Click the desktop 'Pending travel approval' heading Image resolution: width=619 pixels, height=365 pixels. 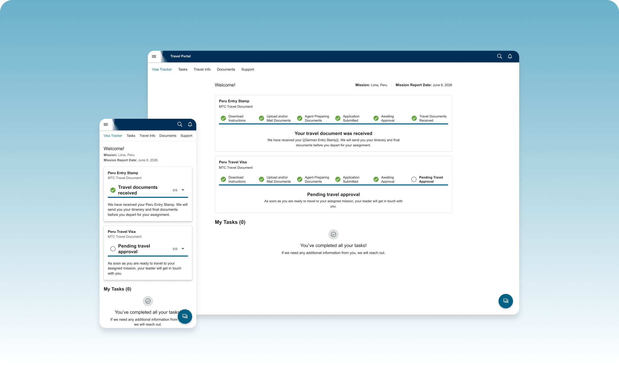pos(333,194)
